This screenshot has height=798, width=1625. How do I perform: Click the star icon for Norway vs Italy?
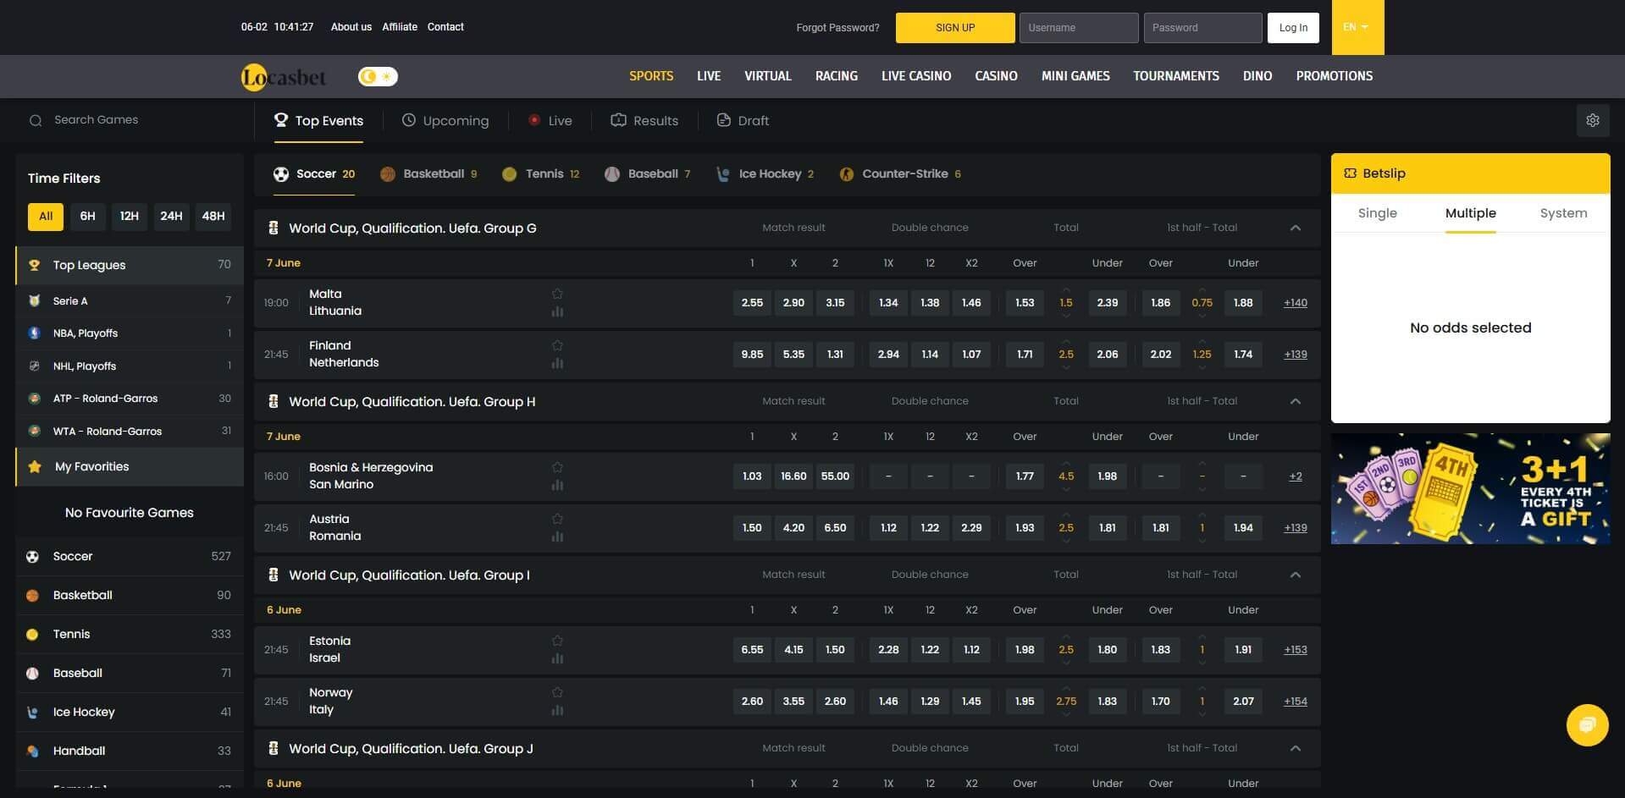tap(557, 692)
